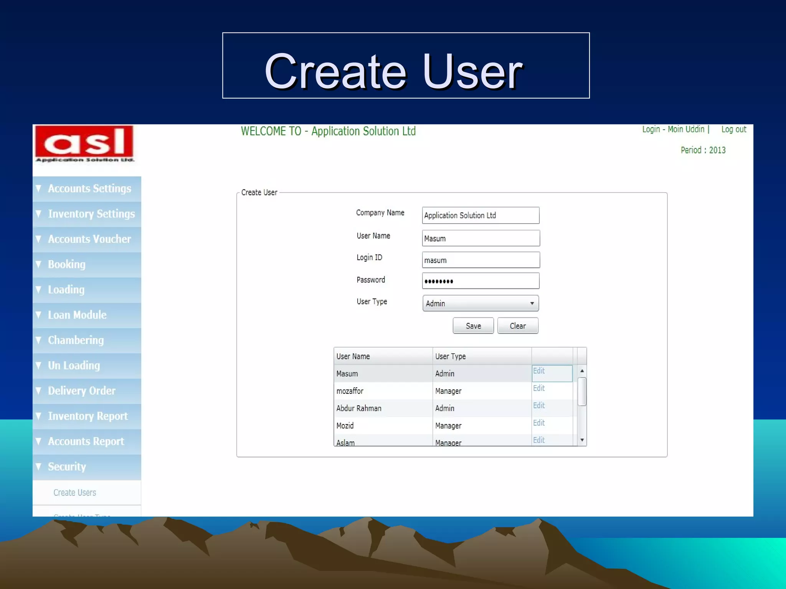Screen dimensions: 786x589
Task: Focus the Login ID field
Action: (x=481, y=260)
